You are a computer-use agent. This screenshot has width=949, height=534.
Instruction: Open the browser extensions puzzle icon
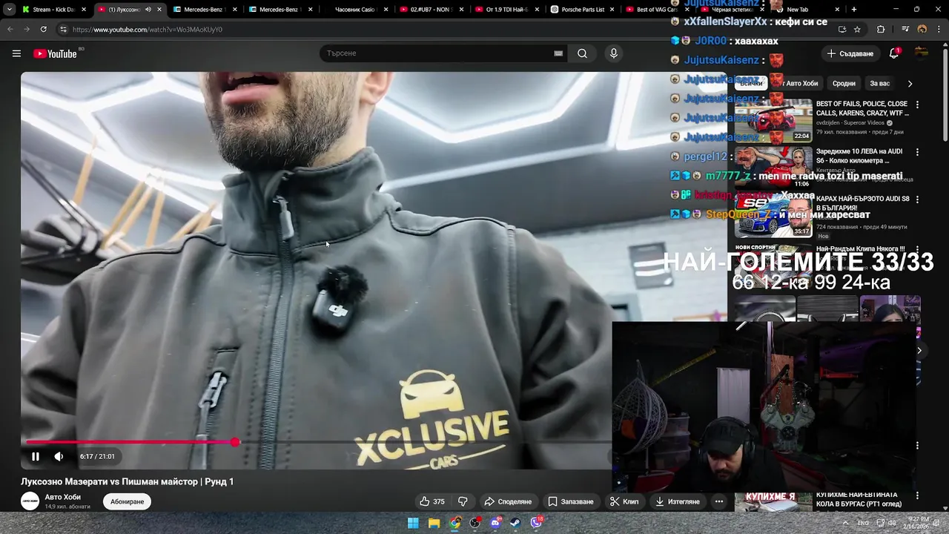(x=881, y=29)
